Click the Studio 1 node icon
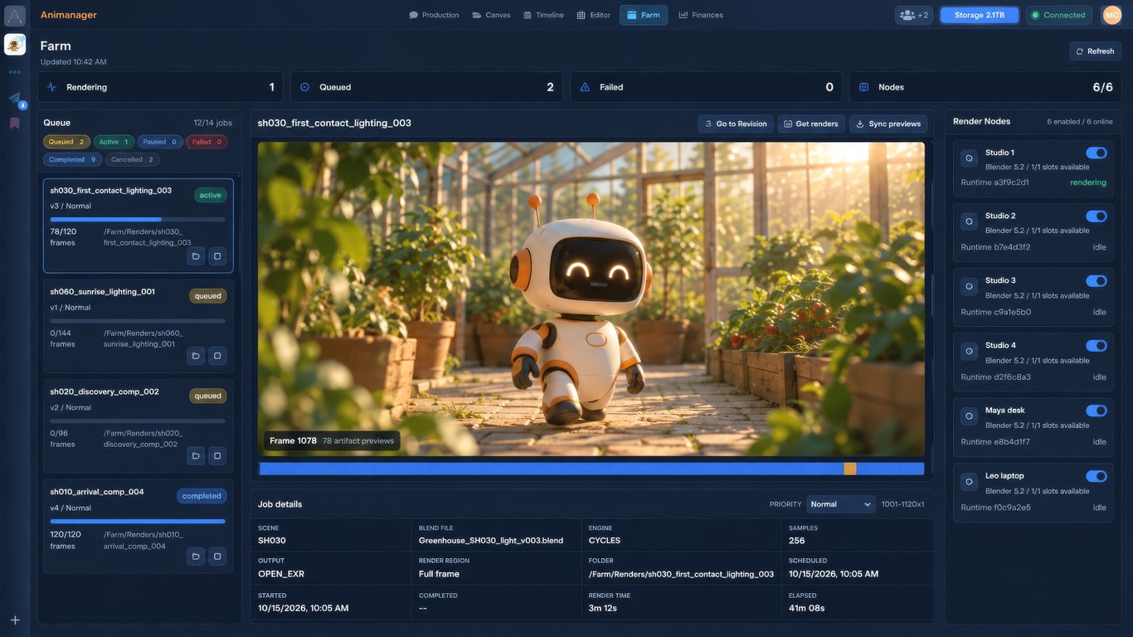This screenshot has width=1133, height=637. coord(970,158)
